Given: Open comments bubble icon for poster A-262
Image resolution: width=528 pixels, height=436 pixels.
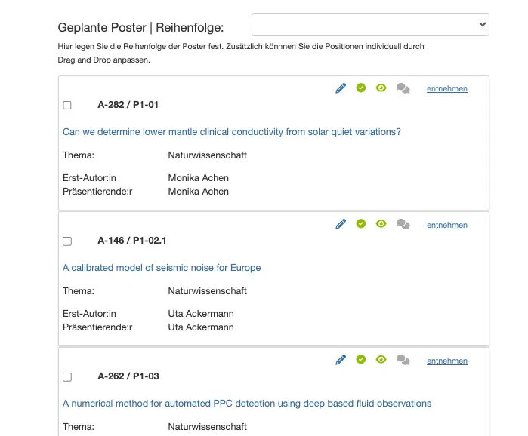Looking at the screenshot, I should (x=403, y=360).
